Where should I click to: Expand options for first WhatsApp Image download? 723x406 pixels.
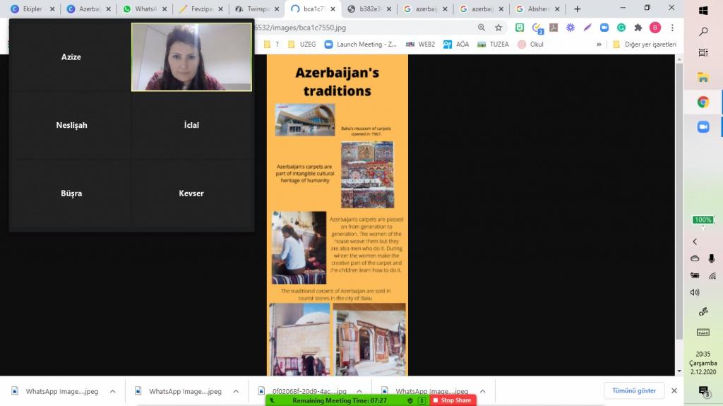pos(113,391)
